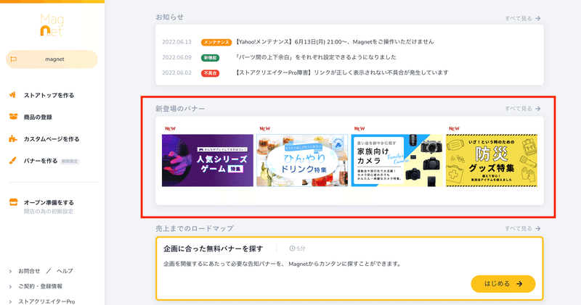Expand the ご契約・登録情報 chevron
581x305 pixels.
[x=10, y=286]
